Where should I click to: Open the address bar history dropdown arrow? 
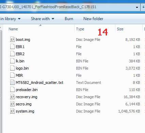pyautogui.click(x=137, y=7)
